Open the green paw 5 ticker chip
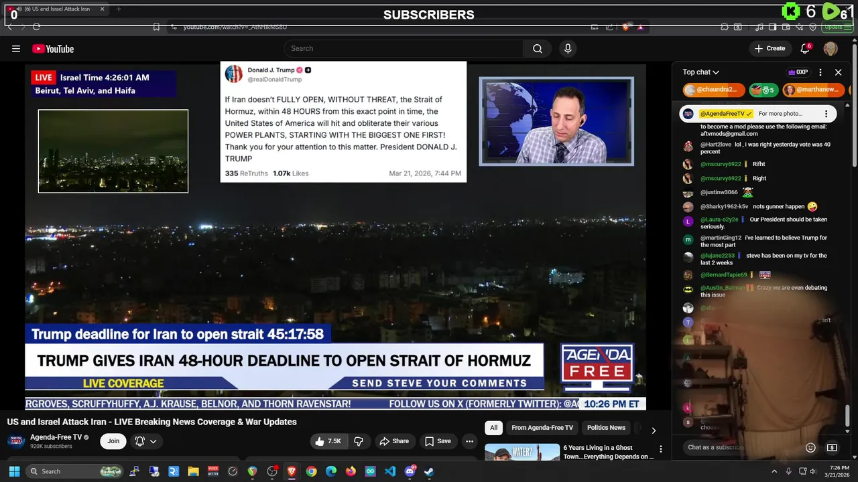This screenshot has height=482, width=858. point(763,90)
